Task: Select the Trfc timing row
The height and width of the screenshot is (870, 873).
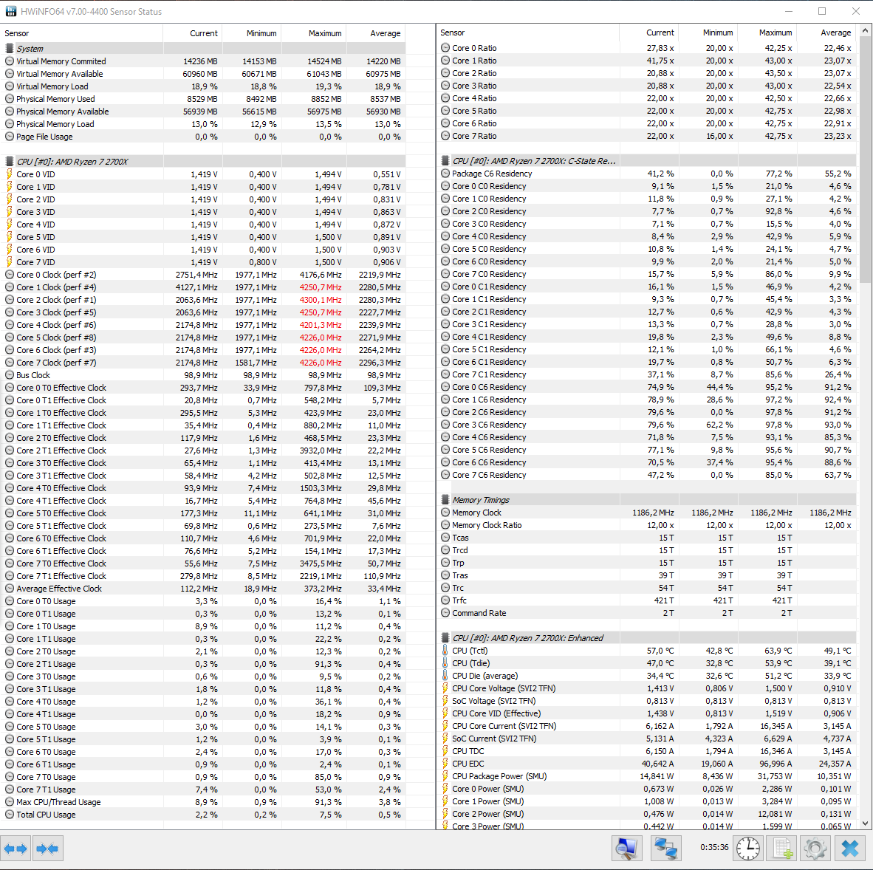Action: coord(646,600)
